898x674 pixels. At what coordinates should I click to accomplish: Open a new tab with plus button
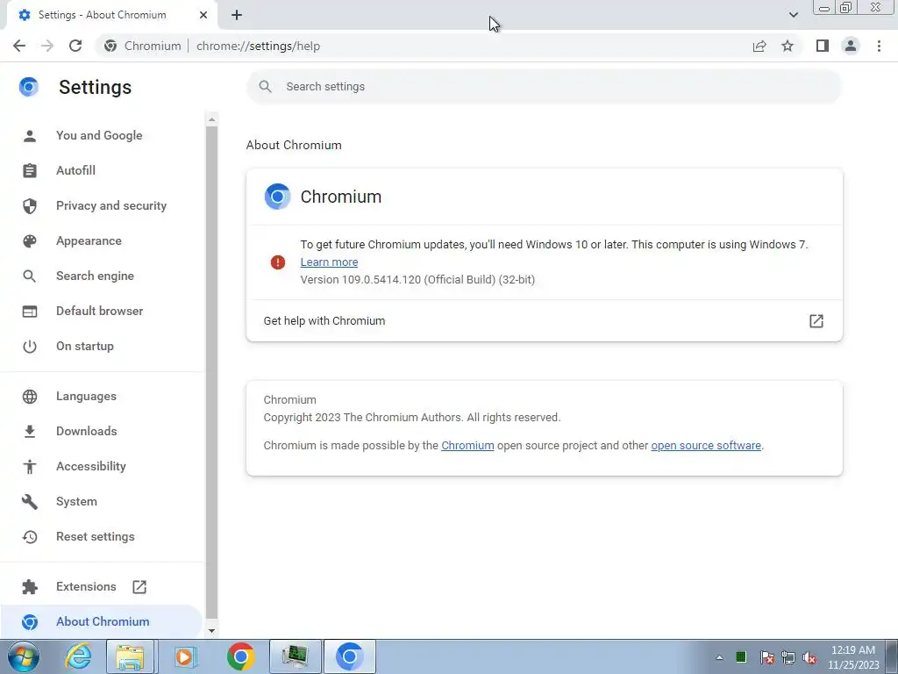click(x=237, y=15)
